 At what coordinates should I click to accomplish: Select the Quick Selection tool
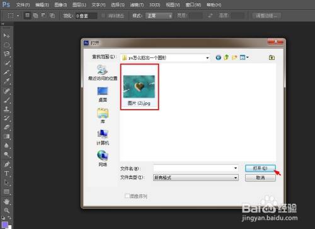(6, 63)
